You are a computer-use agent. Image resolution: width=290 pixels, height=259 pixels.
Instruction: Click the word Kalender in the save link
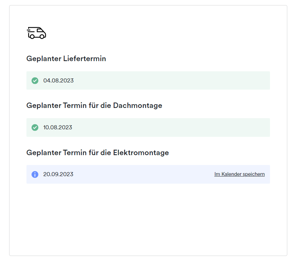click(x=231, y=174)
